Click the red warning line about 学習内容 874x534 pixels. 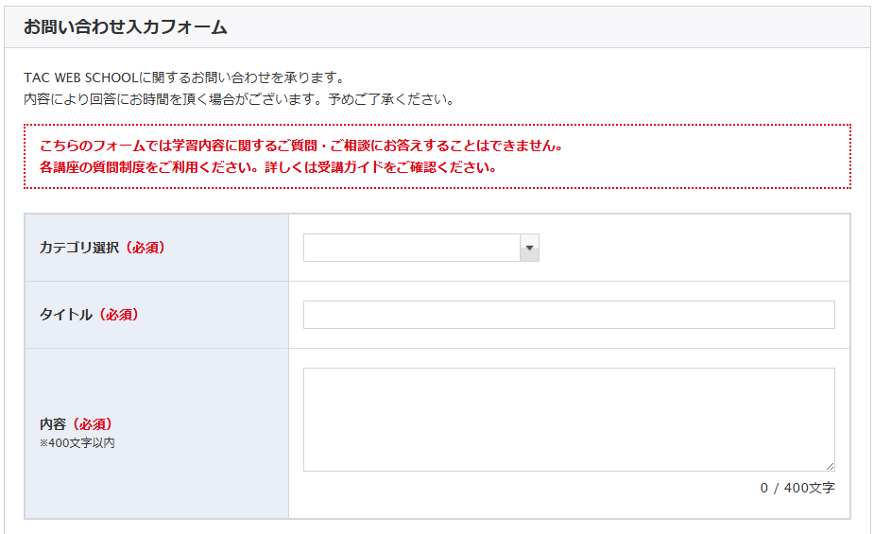point(301,146)
